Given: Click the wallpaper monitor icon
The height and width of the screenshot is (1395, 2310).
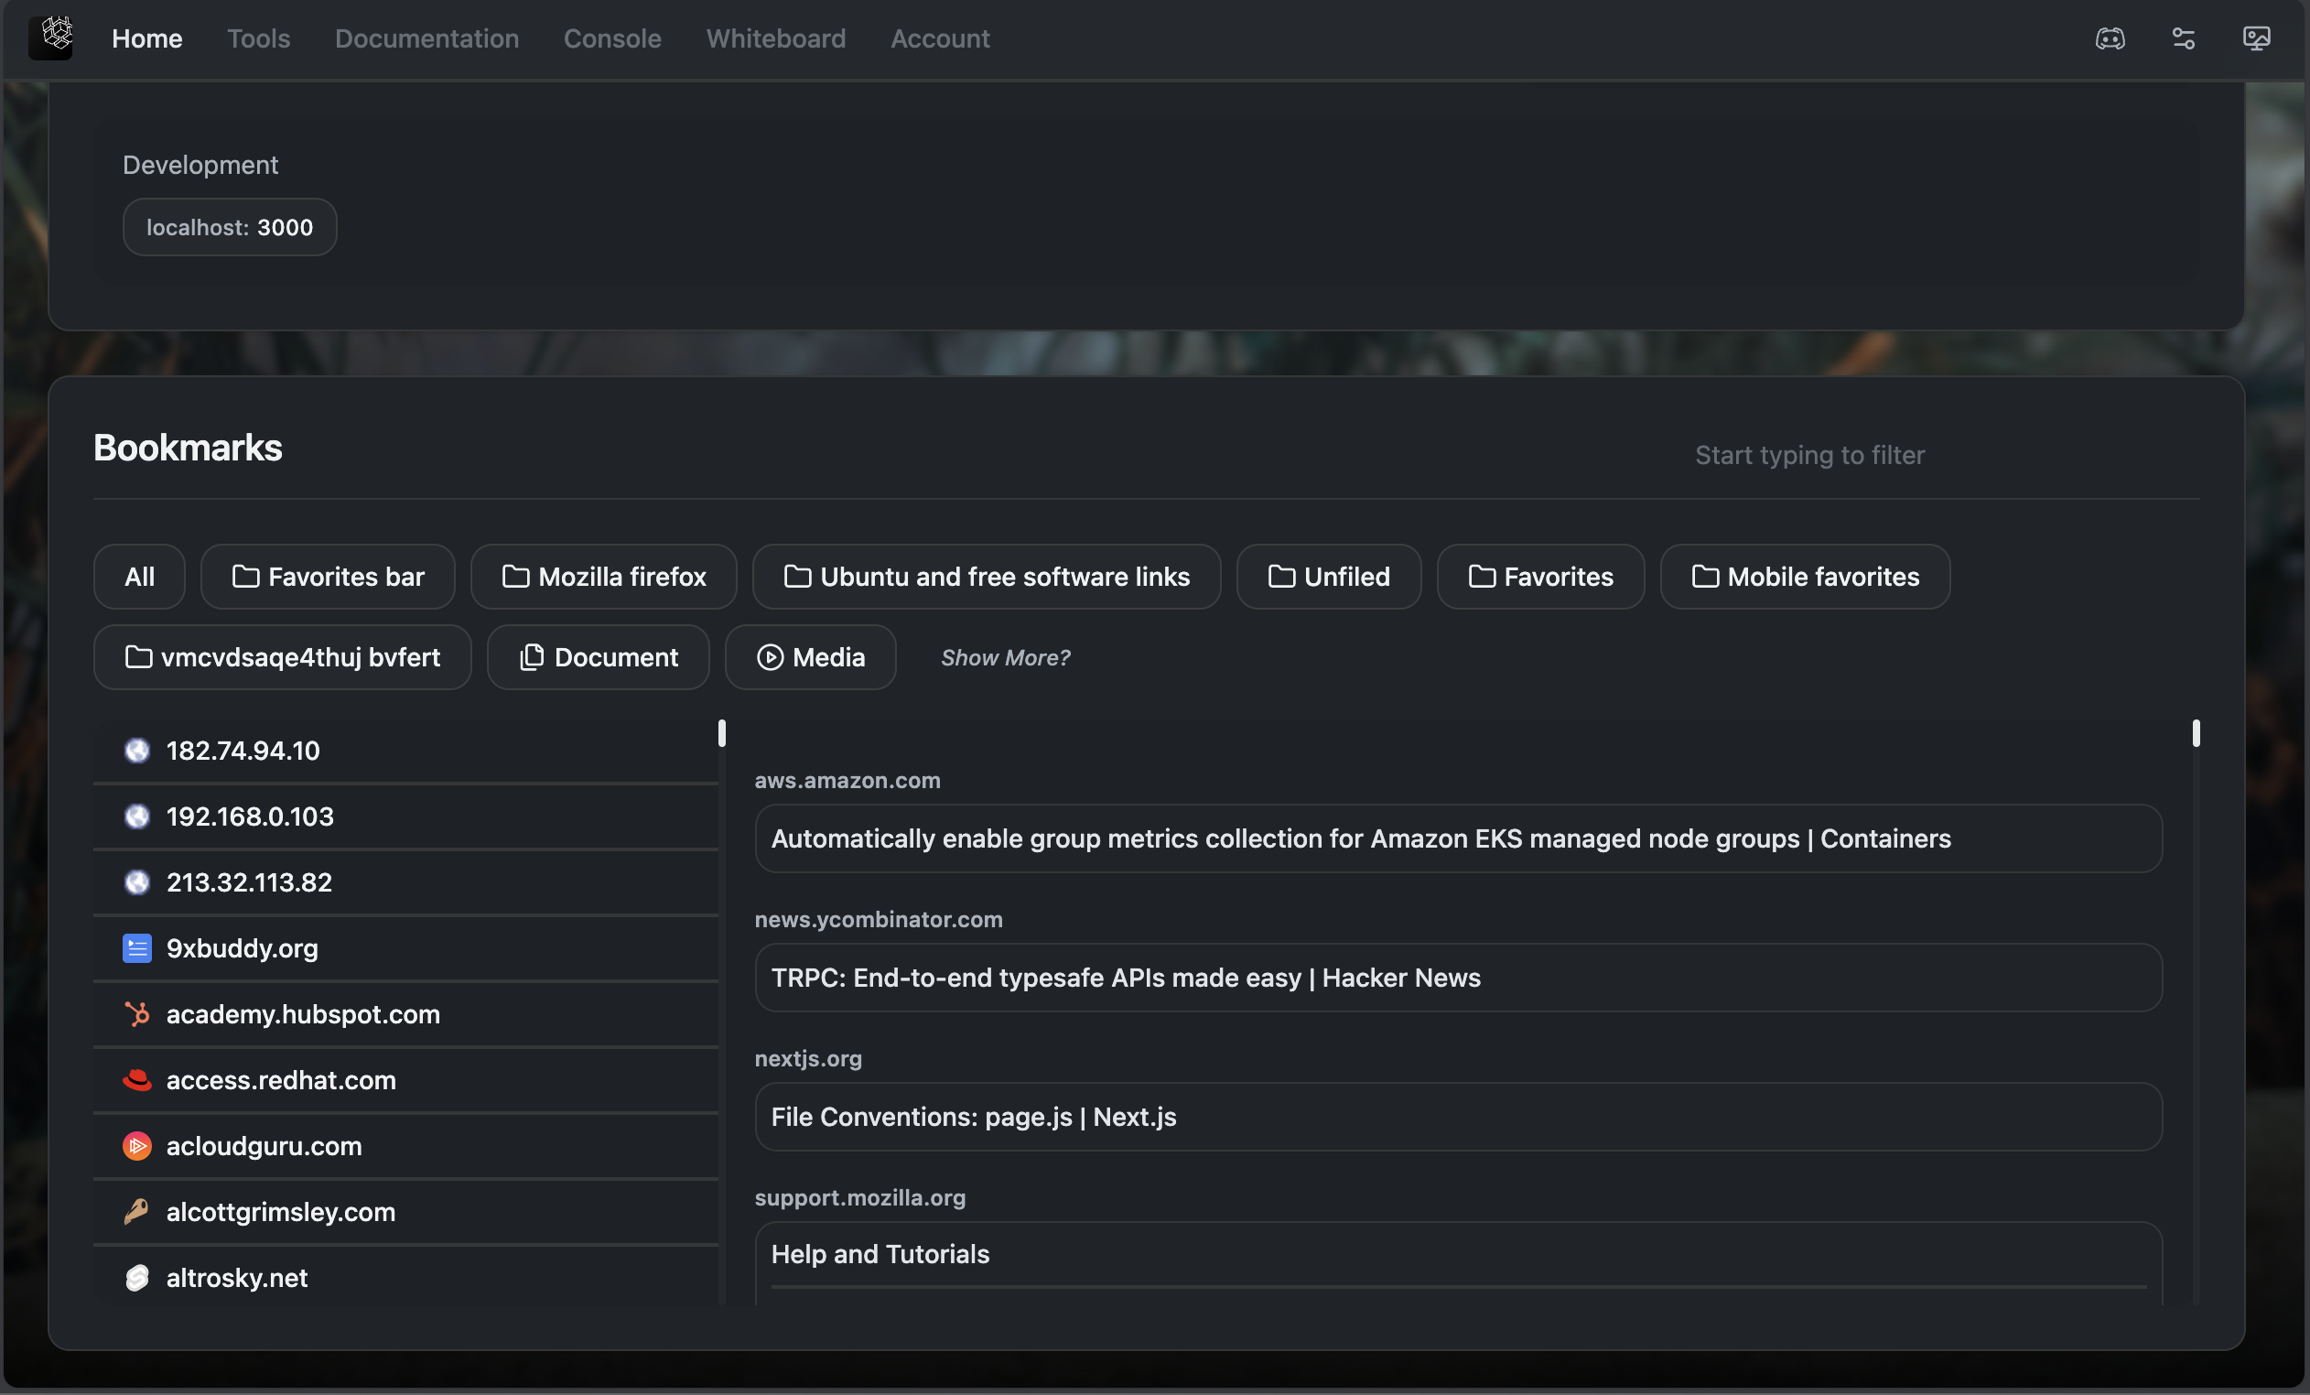Looking at the screenshot, I should pos(2257,38).
